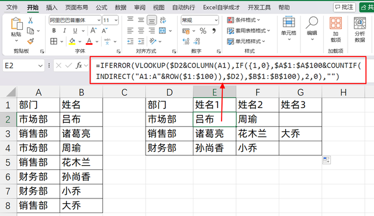374x216 pixels.
Task: Switch to 插入 tab
Action: tap(52, 8)
